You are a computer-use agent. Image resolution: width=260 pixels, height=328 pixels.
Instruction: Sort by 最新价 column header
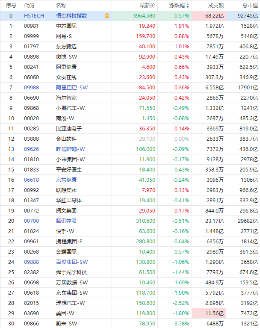(x=148, y=6)
